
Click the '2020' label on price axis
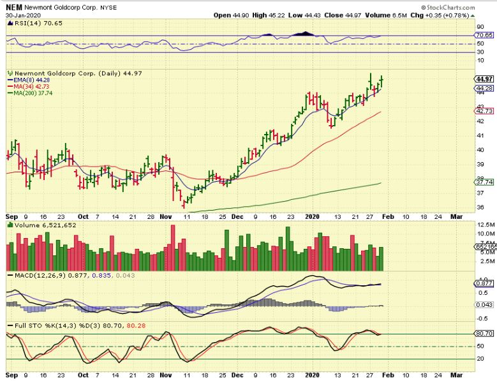(x=312, y=217)
